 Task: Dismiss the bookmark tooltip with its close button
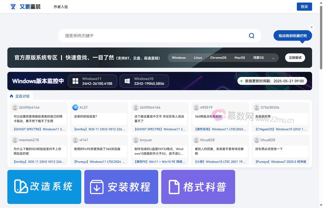[311, 27]
